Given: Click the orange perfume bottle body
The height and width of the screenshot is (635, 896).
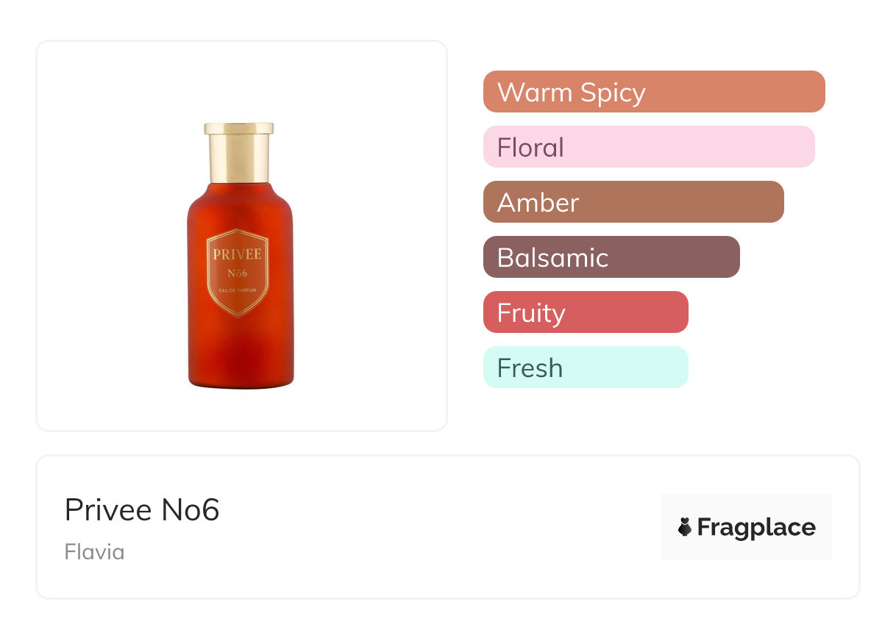Looking at the screenshot, I should [x=241, y=345].
